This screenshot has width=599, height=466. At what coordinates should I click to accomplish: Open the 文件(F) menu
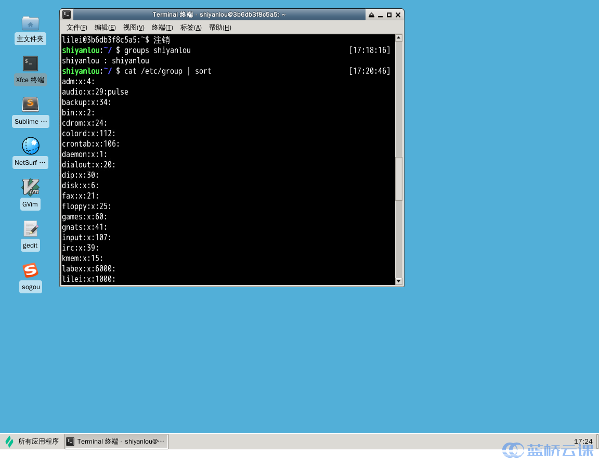point(76,28)
